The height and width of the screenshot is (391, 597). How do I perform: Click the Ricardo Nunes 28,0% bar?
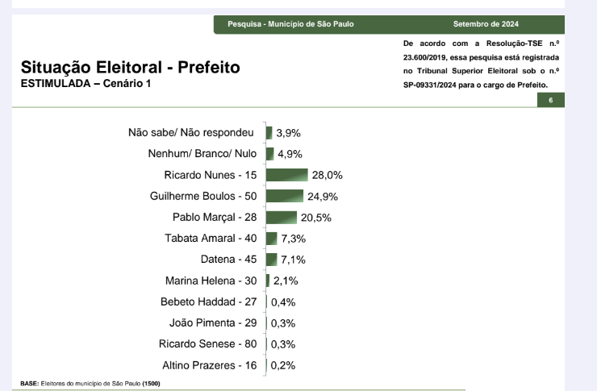(286, 175)
